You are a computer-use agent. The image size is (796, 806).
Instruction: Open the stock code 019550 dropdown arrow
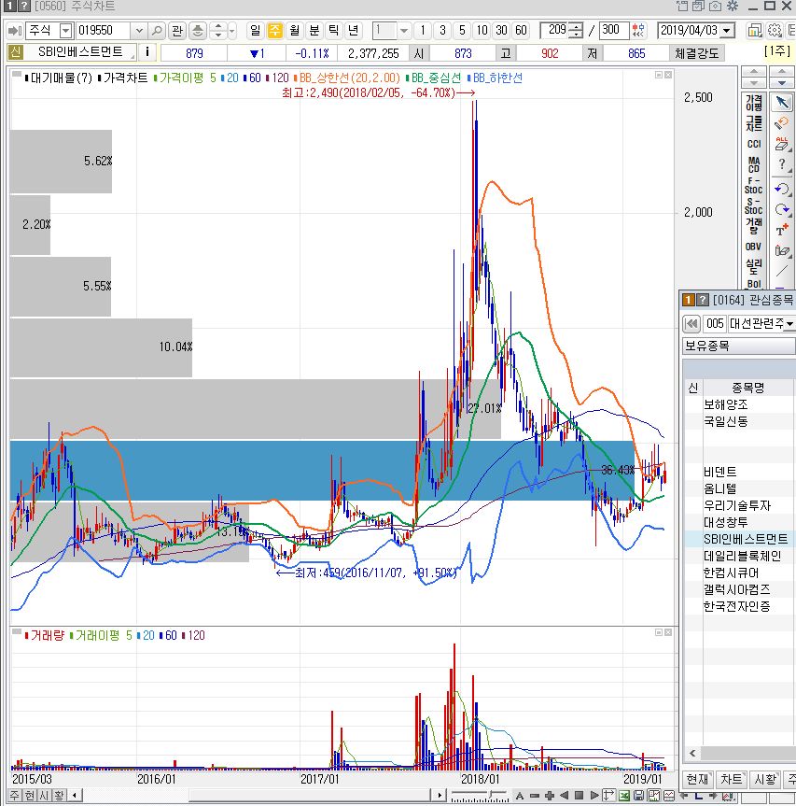pos(139,31)
